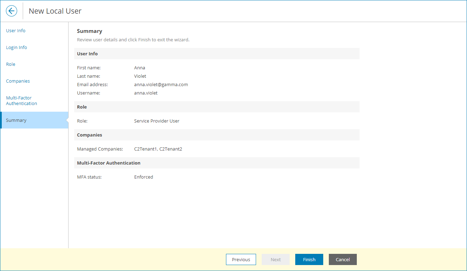Click the email address anna.violet@gamma.com
This screenshot has width=467, height=271.
pyautogui.click(x=161, y=84)
